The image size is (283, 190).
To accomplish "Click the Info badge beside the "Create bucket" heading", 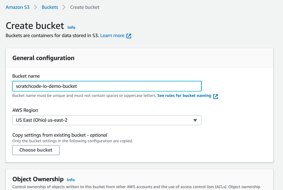I will pyautogui.click(x=71, y=27).
